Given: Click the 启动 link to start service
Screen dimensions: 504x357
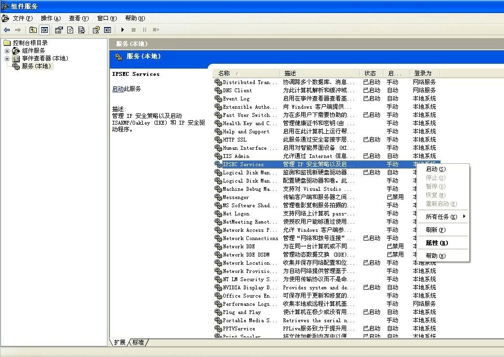Looking at the screenshot, I should tap(118, 89).
